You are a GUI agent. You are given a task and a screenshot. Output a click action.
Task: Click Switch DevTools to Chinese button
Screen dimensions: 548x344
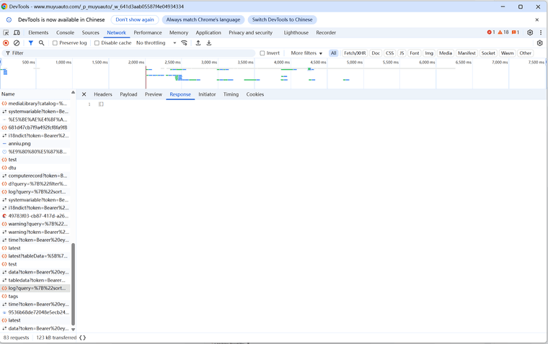(283, 20)
